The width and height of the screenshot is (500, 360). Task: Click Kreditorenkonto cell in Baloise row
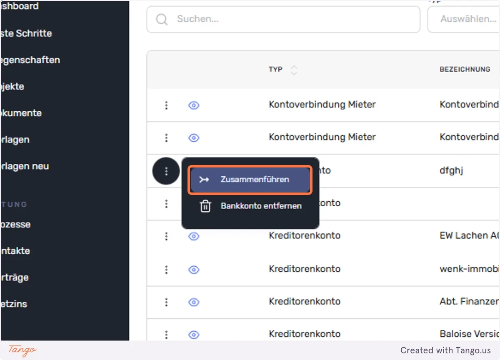coord(305,334)
